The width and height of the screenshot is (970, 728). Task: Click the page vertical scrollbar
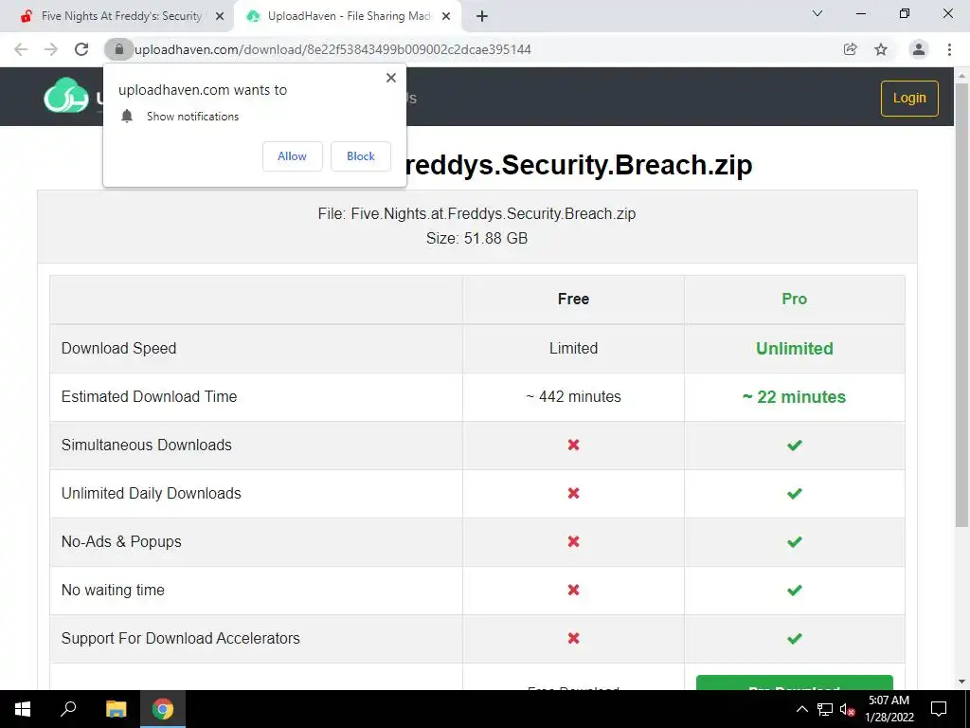[961, 304]
